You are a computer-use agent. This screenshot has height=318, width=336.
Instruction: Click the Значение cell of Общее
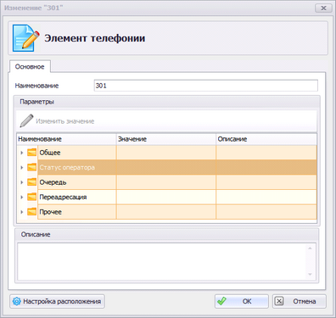166,153
